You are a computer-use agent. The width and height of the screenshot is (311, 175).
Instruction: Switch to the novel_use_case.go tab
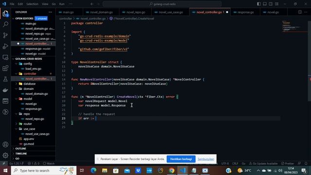click(x=171, y=12)
